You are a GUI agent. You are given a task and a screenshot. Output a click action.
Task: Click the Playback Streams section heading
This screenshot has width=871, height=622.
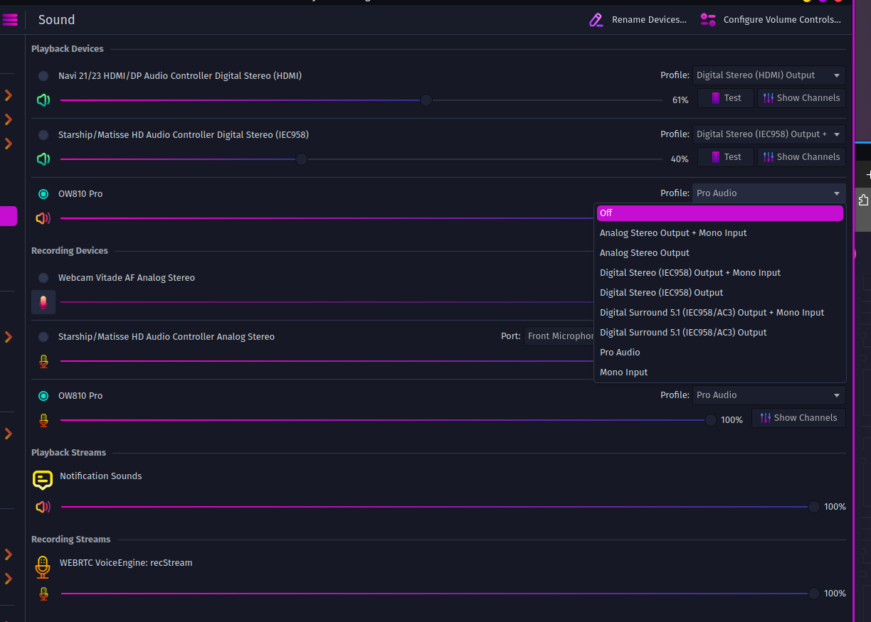point(68,453)
